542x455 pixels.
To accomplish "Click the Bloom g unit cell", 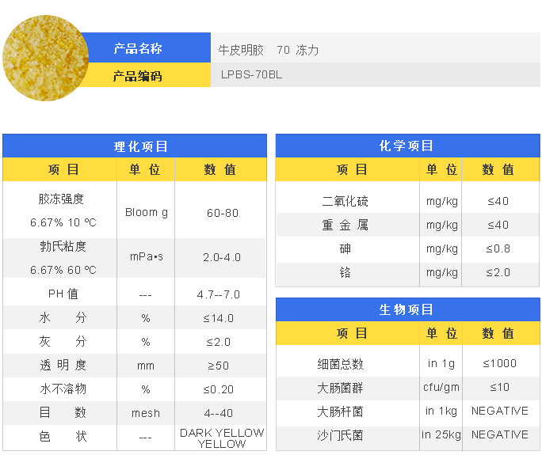I will [147, 213].
